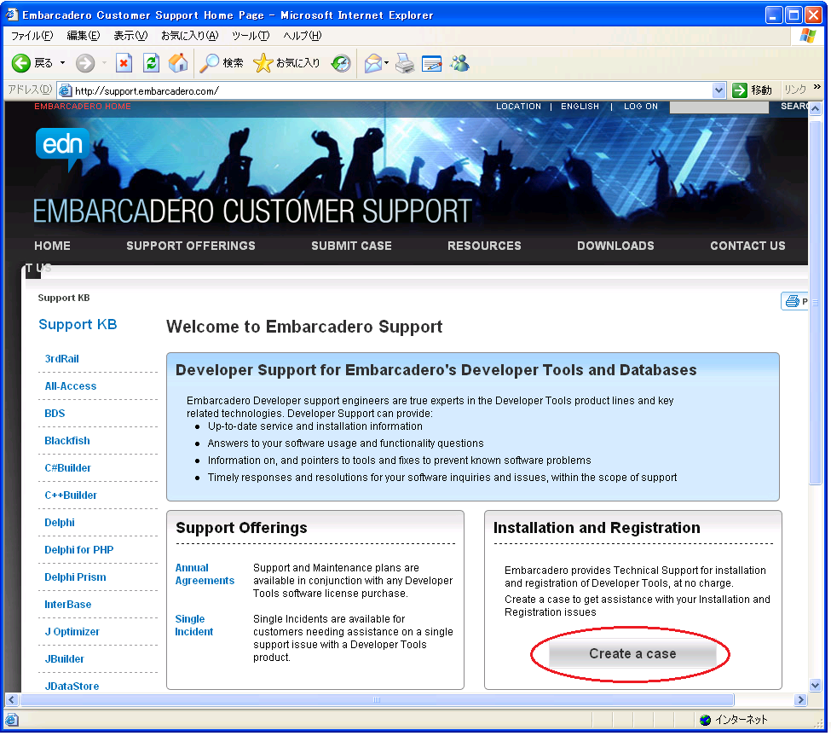Screen dimensions: 831x736
Task: Open the C#Builder sidebar link
Action: 68,469
